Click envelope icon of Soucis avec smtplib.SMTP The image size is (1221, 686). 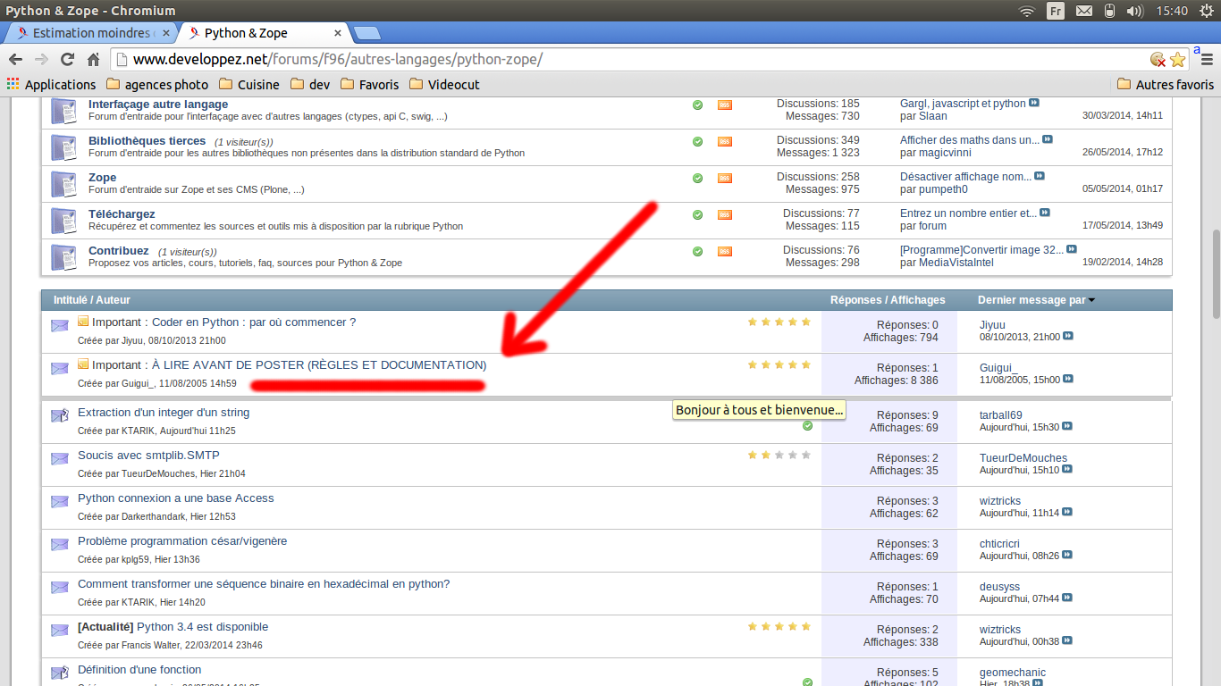(x=60, y=458)
